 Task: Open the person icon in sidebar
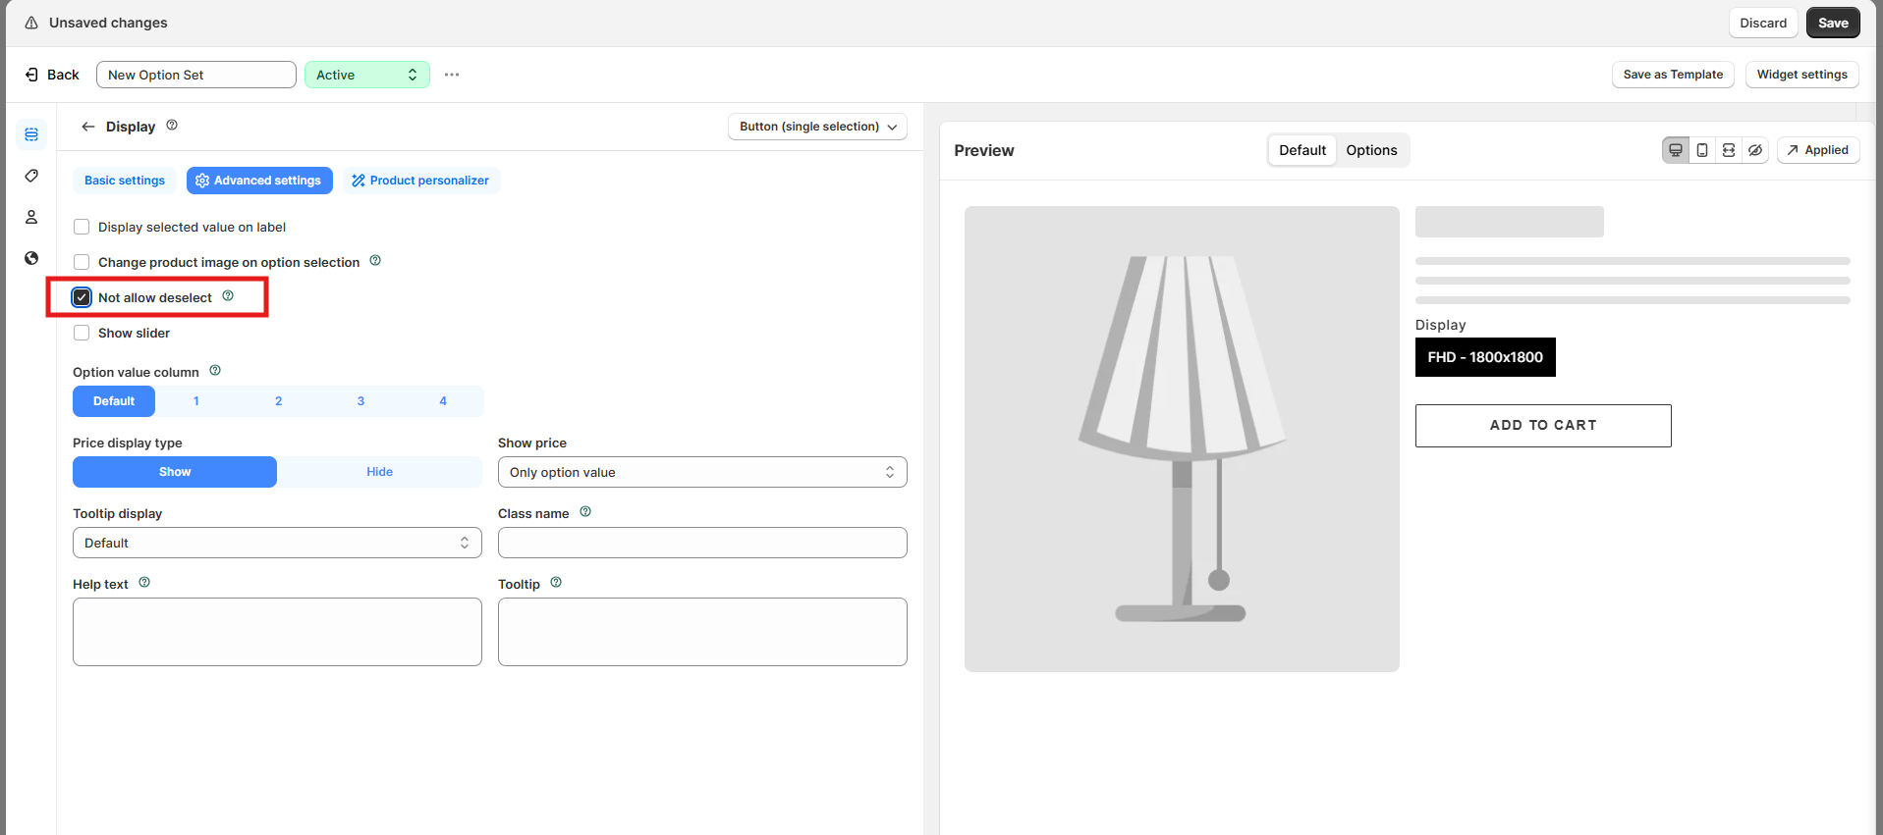31,217
